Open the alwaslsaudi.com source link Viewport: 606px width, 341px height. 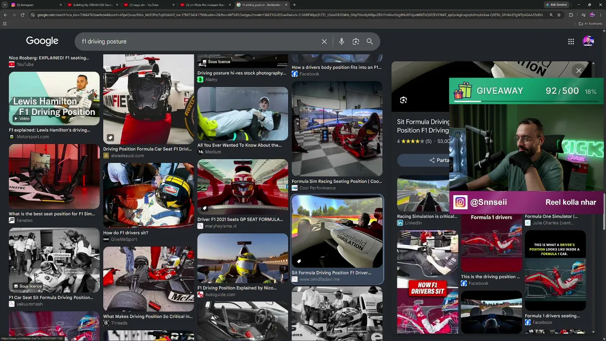point(126,156)
